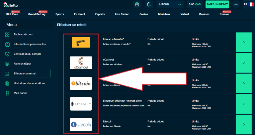Open Mes bonus menu item
The height and width of the screenshot is (135, 255).
(x=20, y=93)
